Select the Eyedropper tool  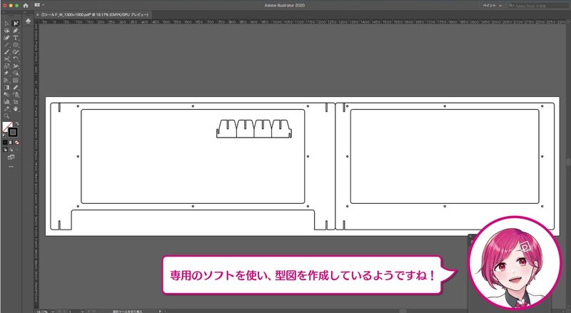[x=16, y=88]
